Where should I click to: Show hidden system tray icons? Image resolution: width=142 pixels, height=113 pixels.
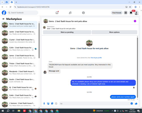(x=112, y=111)
